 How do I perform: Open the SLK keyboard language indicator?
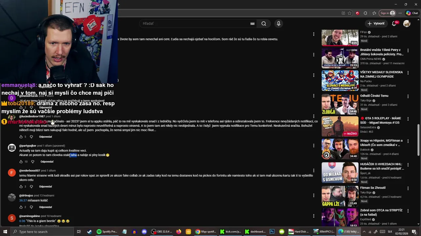390,231
